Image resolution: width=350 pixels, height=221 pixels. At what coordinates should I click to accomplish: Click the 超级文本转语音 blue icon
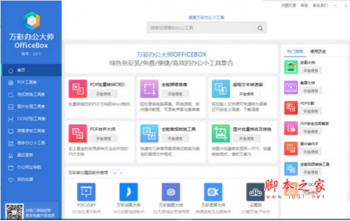coord(220,89)
